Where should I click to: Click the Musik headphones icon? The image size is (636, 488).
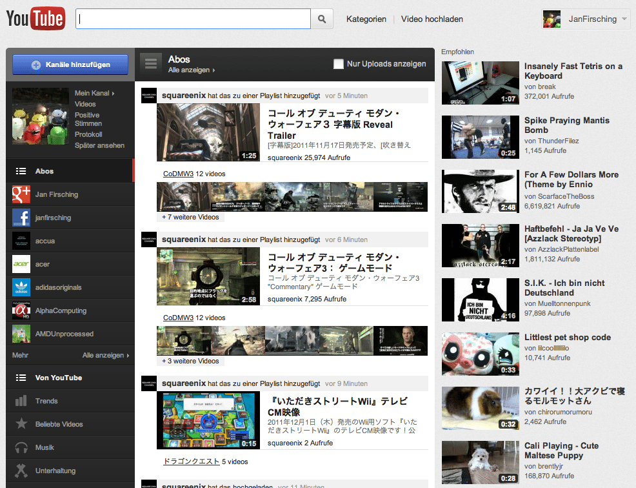tap(21, 447)
